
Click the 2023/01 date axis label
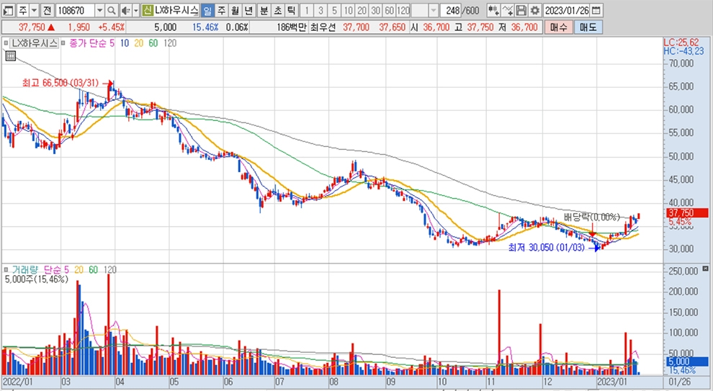(612, 382)
